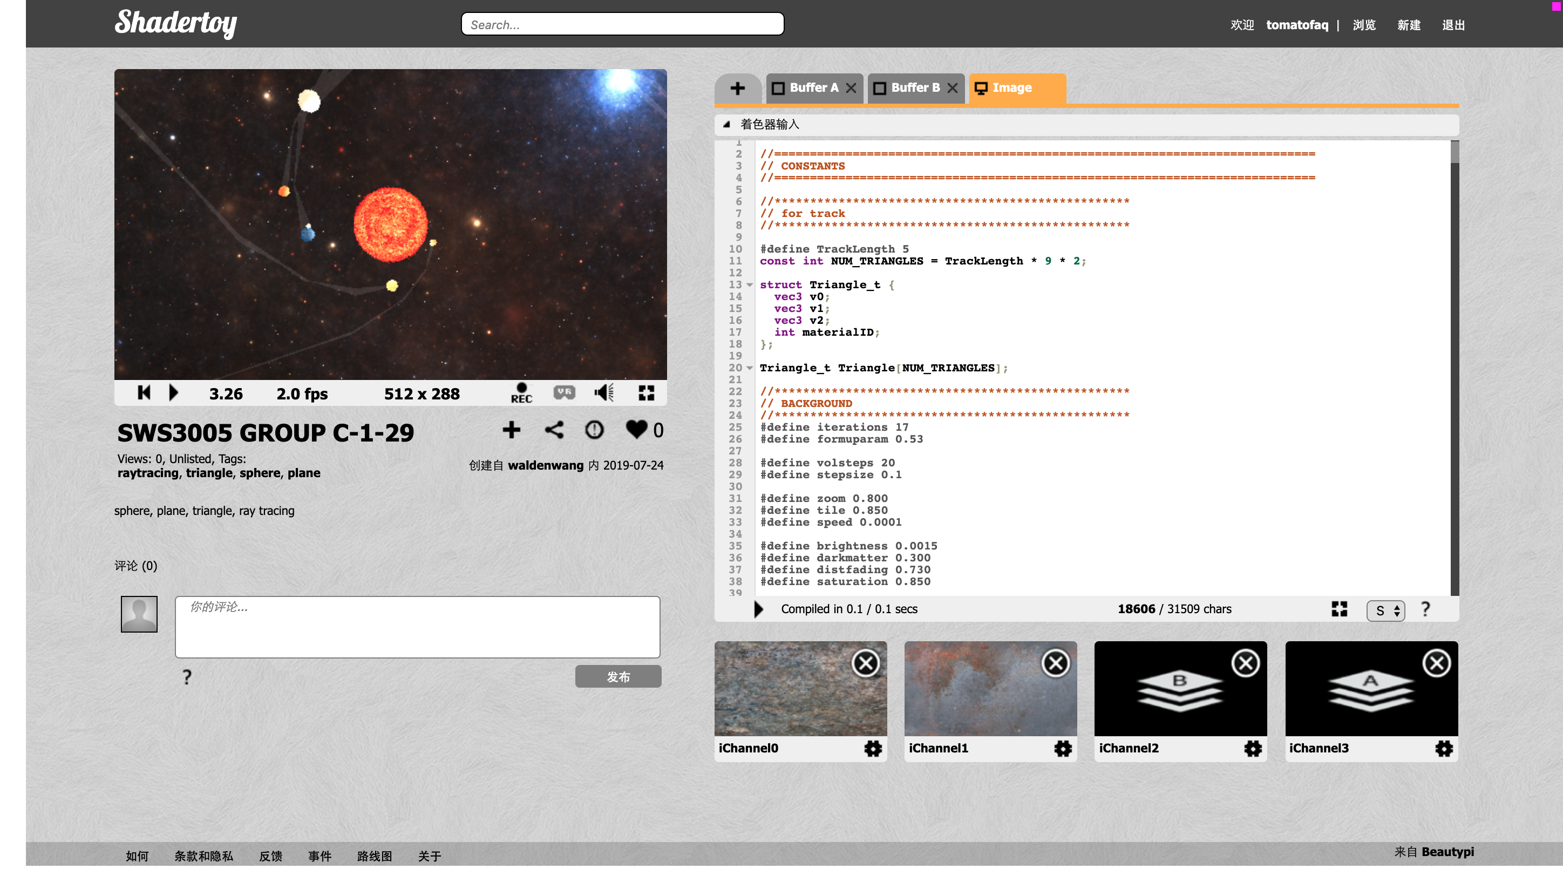Image resolution: width=1563 pixels, height=896 pixels.
Task: Start recording with REC icon
Action: click(x=521, y=392)
